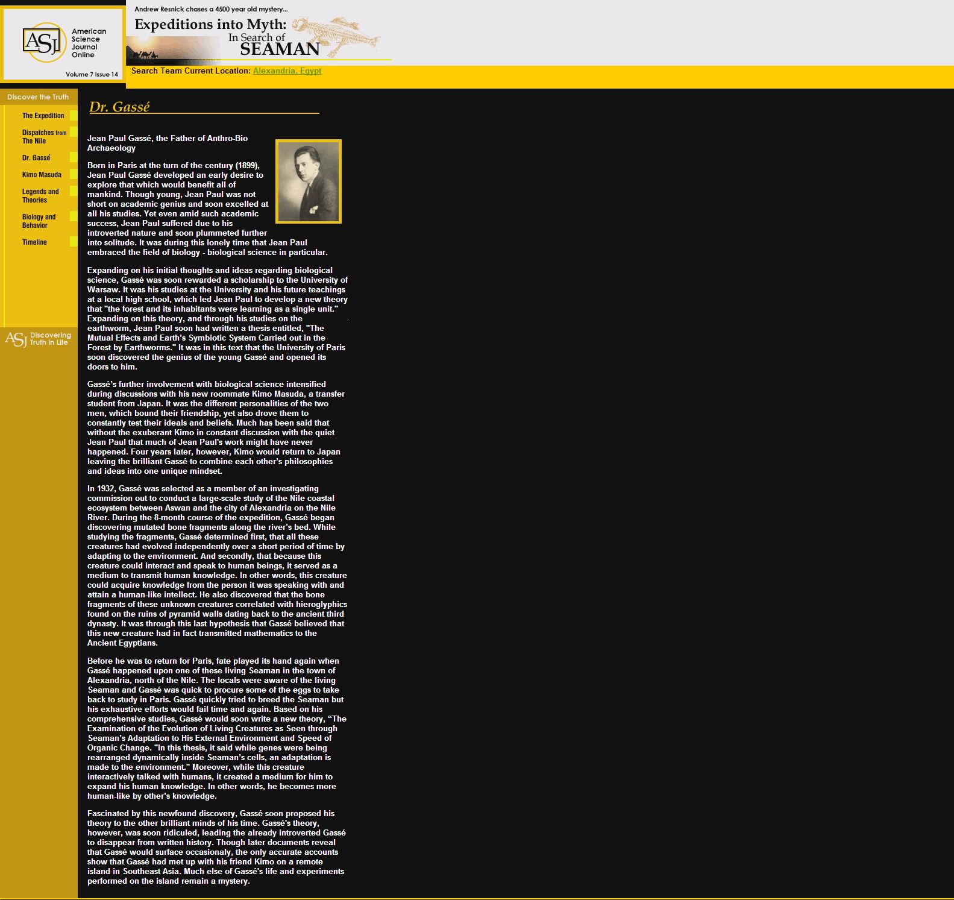Follow the Alexandria, Egypt location link

coord(287,71)
